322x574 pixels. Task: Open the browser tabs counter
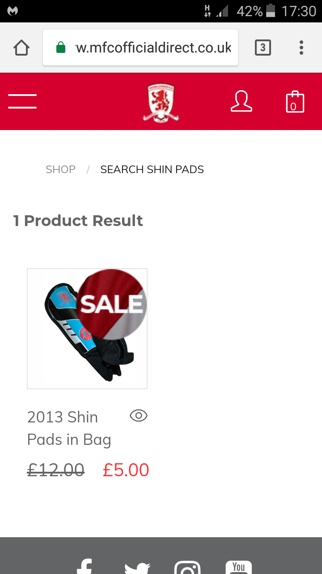point(263,48)
